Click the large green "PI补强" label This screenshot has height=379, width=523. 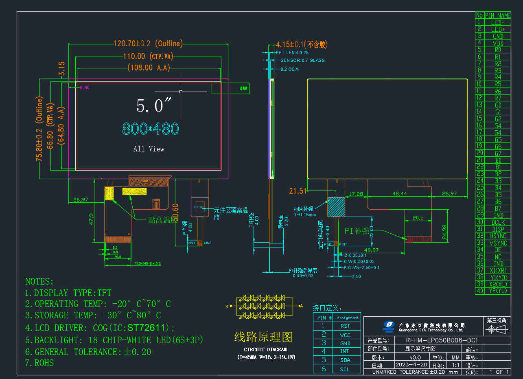click(x=357, y=231)
